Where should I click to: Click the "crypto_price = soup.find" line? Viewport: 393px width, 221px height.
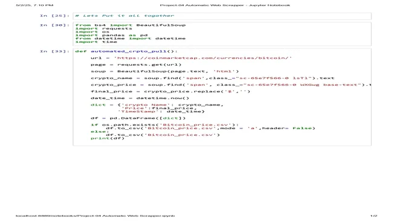pos(231,85)
